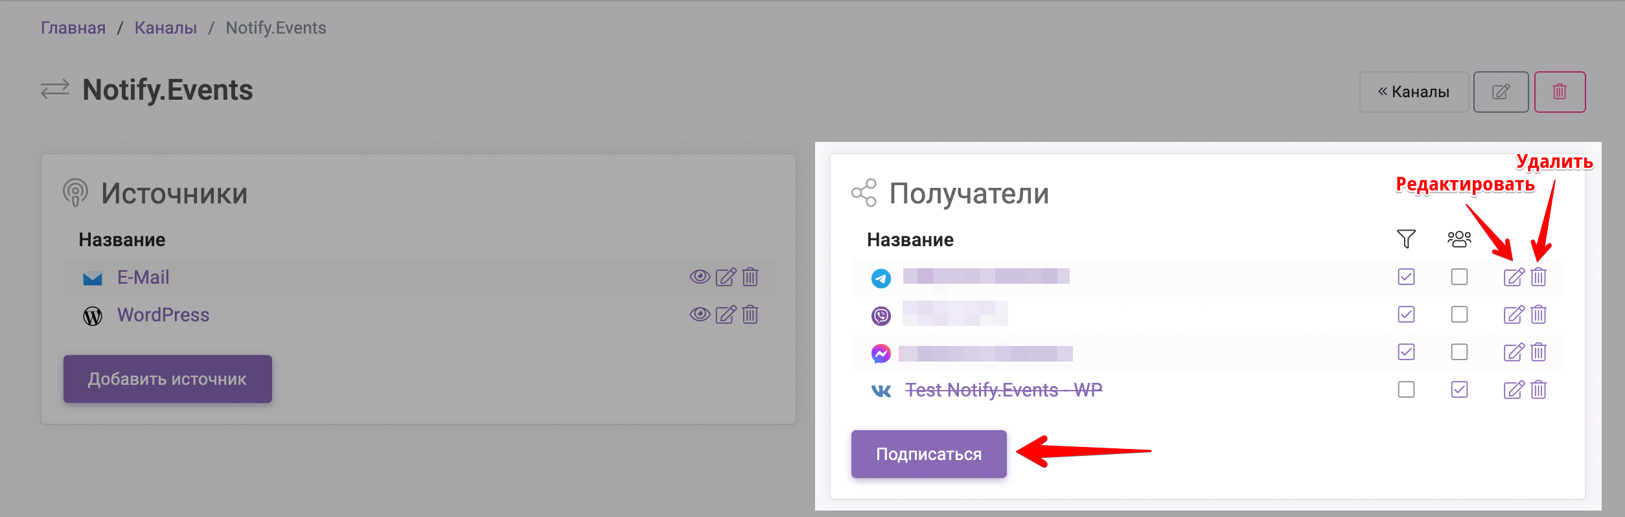Screen dimensions: 1625x517
Task: Open the E-Mail source link
Action: pyautogui.click(x=143, y=277)
